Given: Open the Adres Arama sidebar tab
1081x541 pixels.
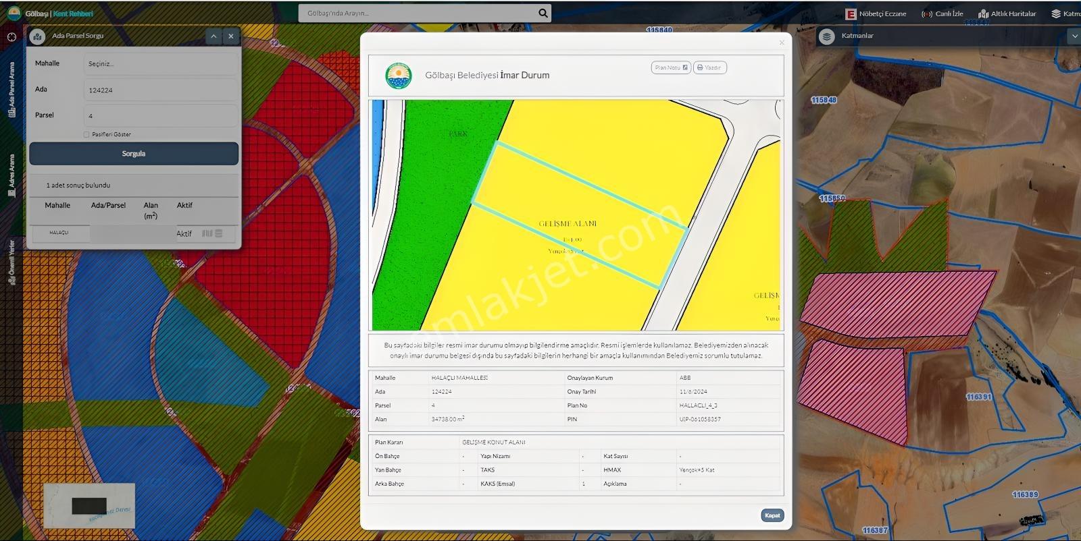Looking at the screenshot, I should tap(11, 175).
